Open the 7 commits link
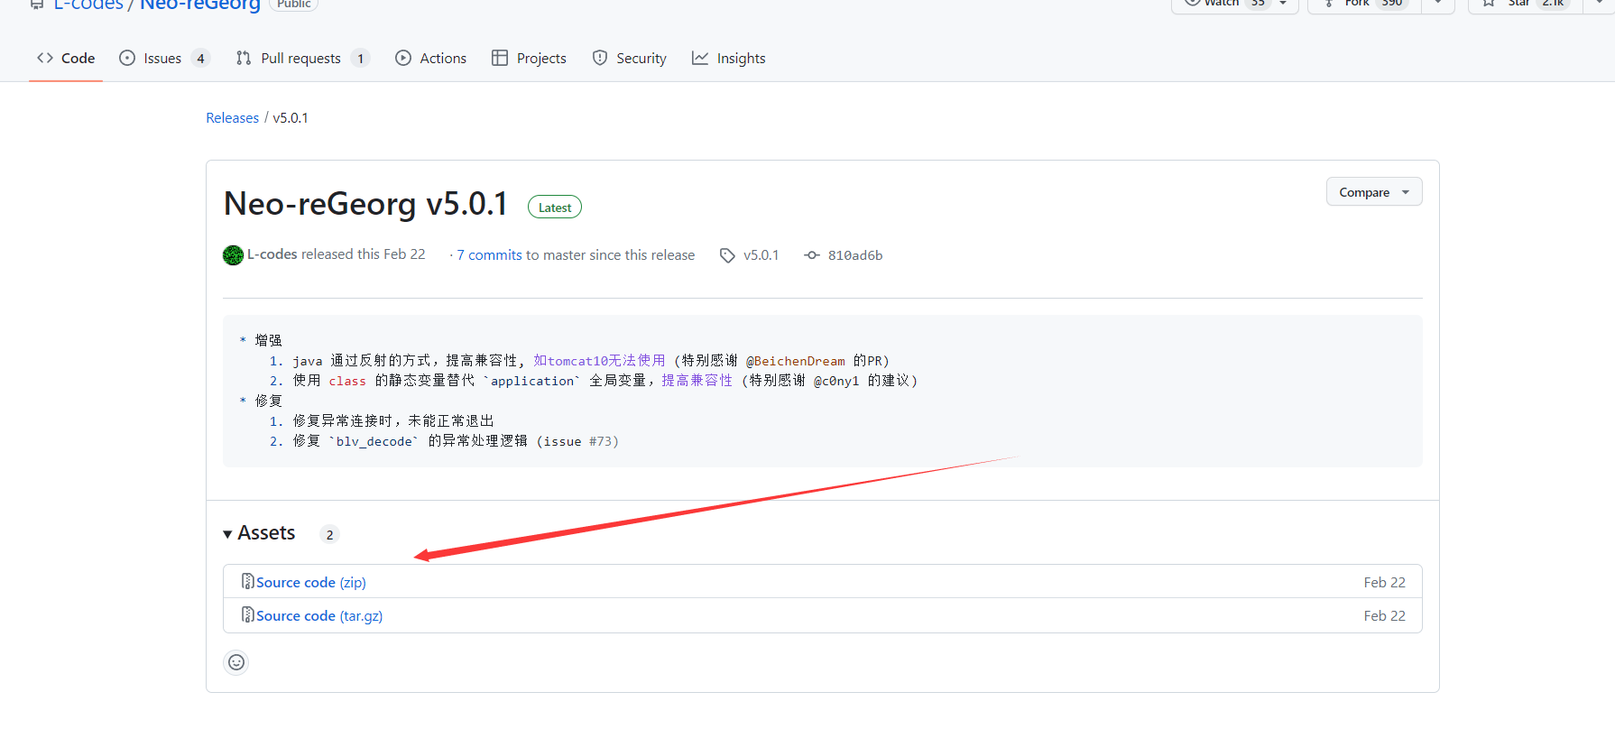Image resolution: width=1615 pixels, height=729 pixels. tap(489, 255)
